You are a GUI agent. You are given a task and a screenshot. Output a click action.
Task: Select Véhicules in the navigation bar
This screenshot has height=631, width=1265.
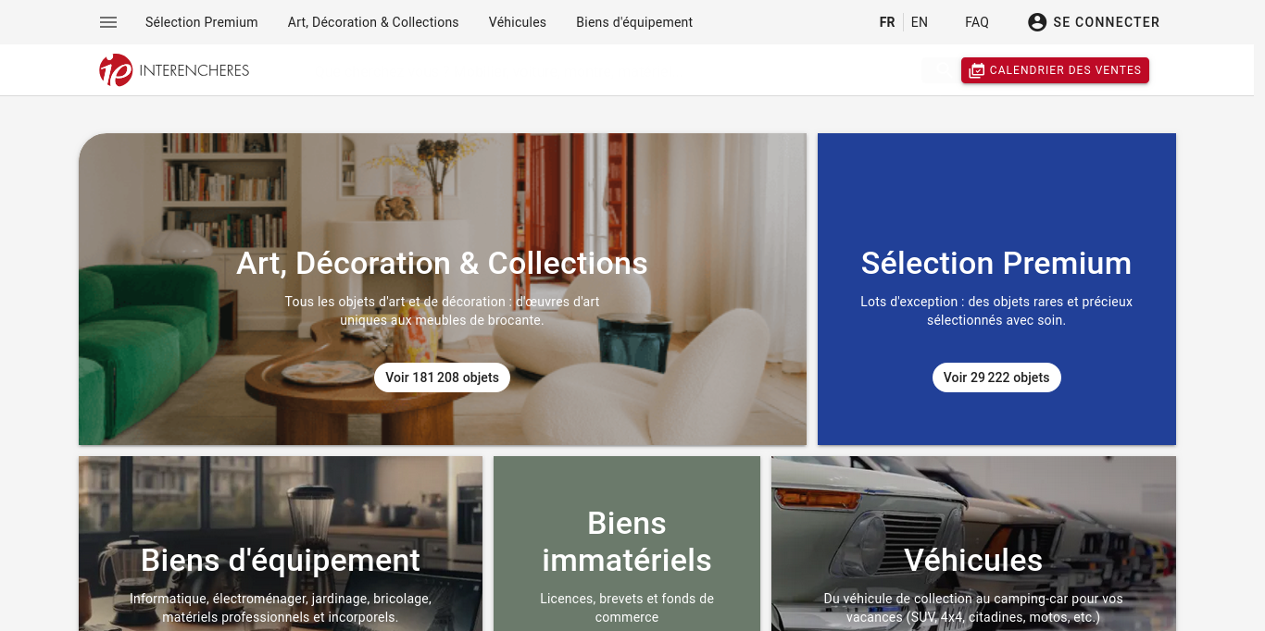pos(518,22)
